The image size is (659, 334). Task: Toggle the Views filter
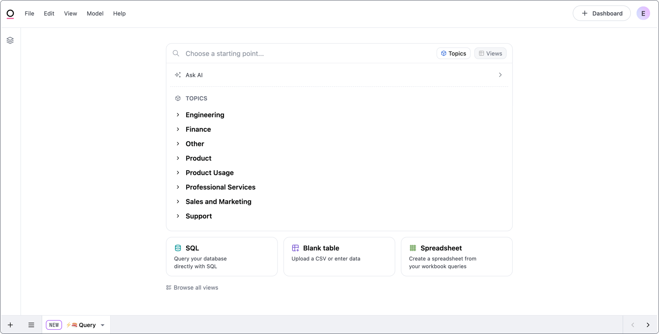[490, 54]
